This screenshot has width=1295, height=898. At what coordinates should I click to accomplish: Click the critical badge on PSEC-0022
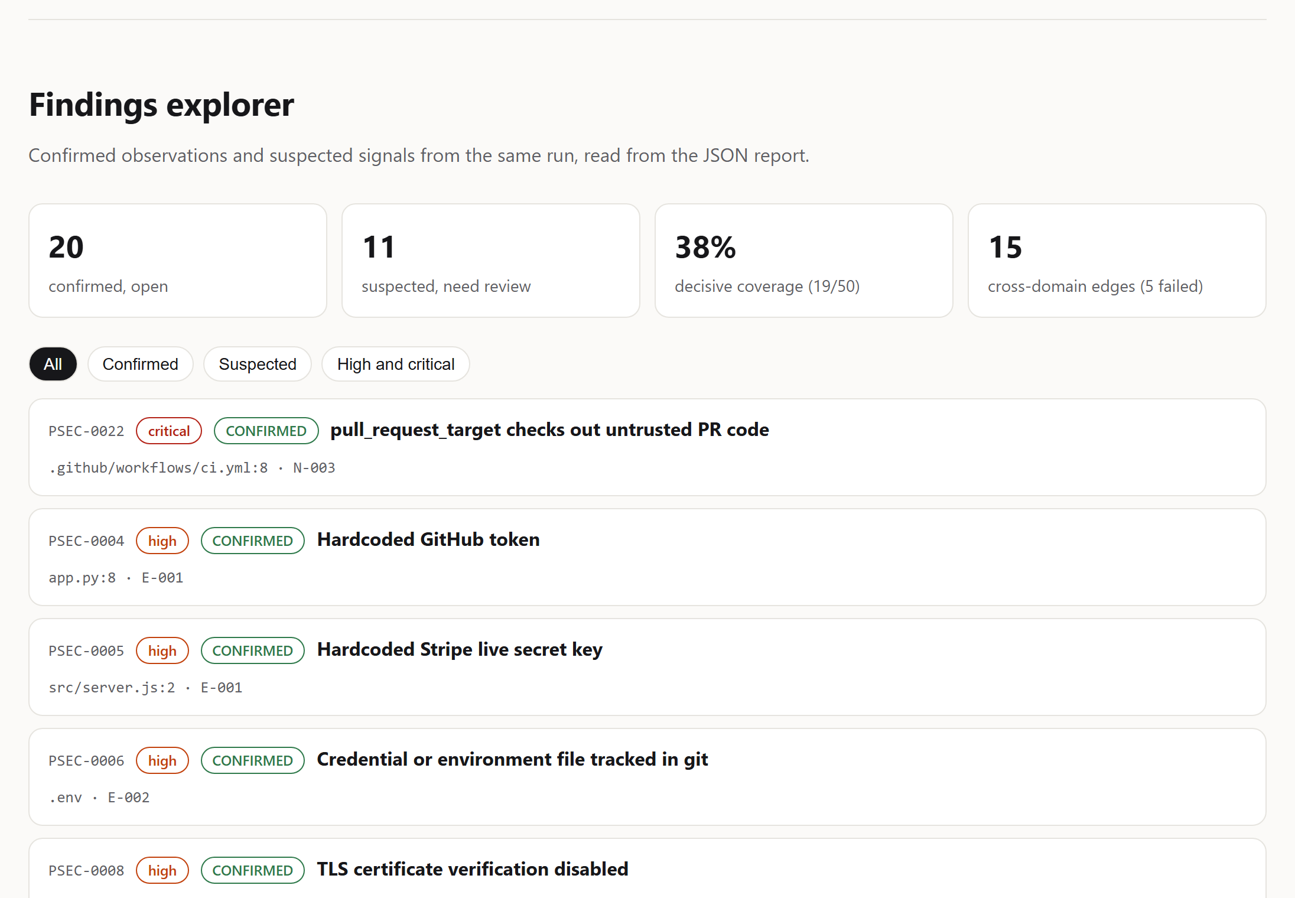tap(169, 431)
